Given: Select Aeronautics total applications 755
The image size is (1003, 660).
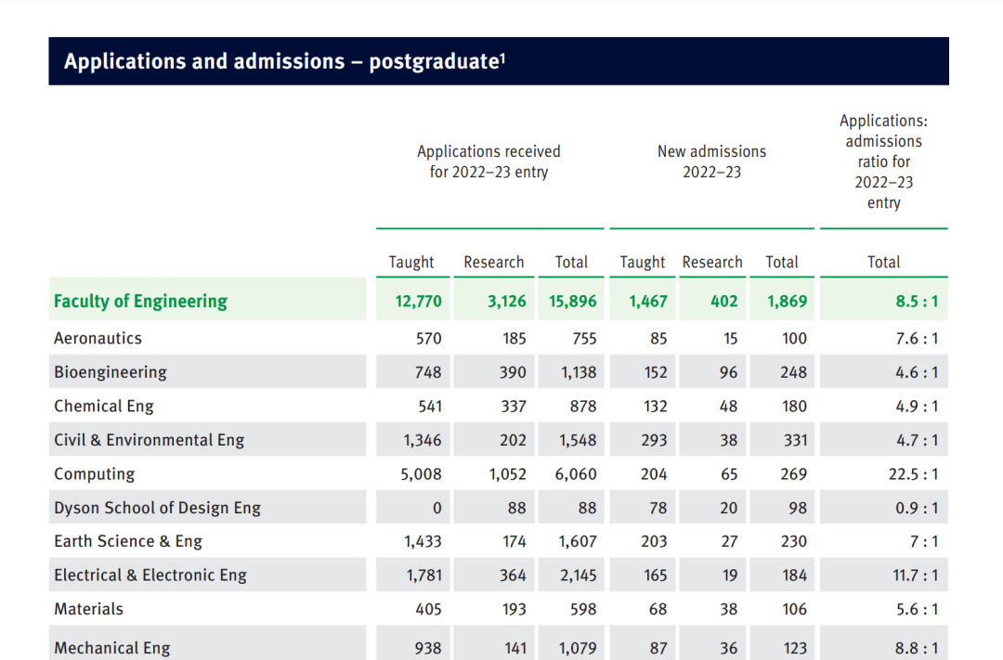Looking at the screenshot, I should point(584,338).
